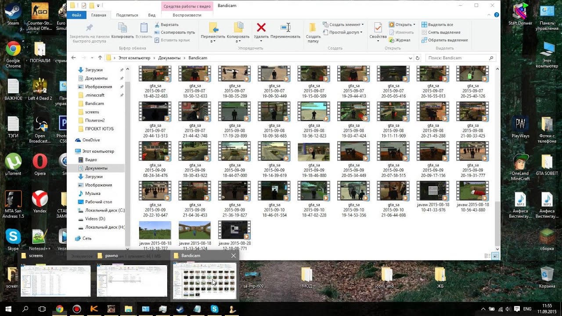The image size is (562, 316).
Task: Open Playback (Воспроизвести) ribbon tab
Action: click(187, 15)
